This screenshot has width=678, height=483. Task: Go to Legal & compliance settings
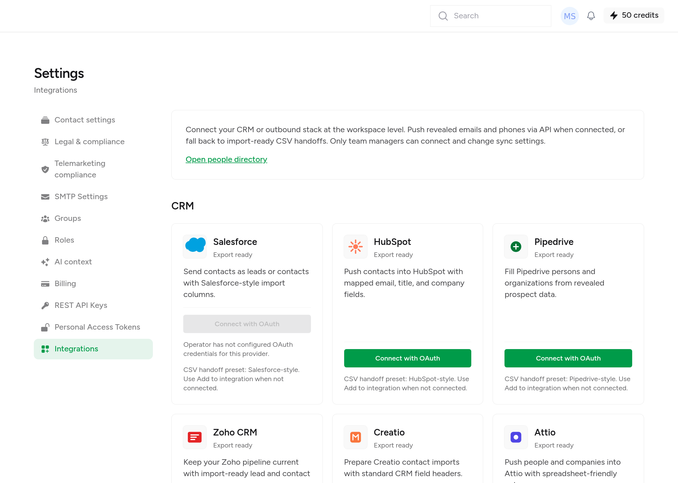[x=93, y=142]
